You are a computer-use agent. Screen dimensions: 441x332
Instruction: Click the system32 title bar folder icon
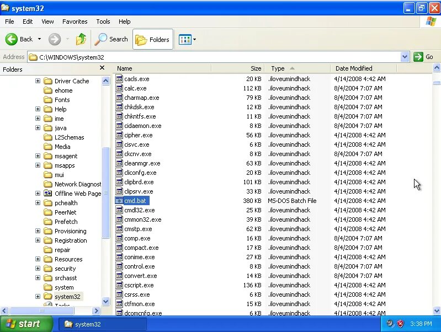point(5,8)
